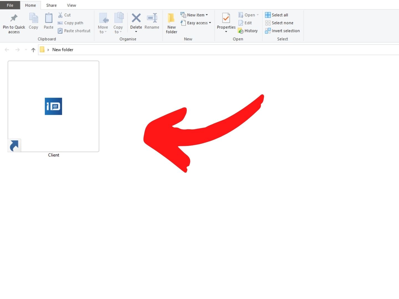Click New folder in address path
The height and width of the screenshot is (299, 399).
pyautogui.click(x=63, y=50)
